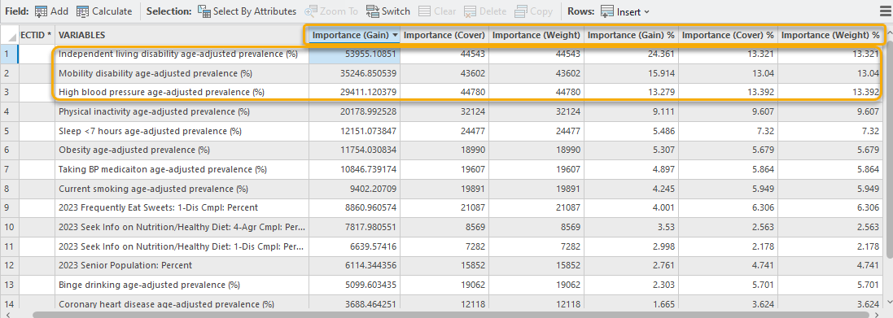Viewport: 893px width, 318px height.
Task: Click the Gain value 12151.073847
Action: coord(354,132)
